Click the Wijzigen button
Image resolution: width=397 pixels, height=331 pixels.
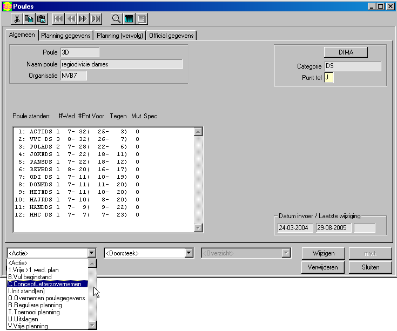click(324, 253)
